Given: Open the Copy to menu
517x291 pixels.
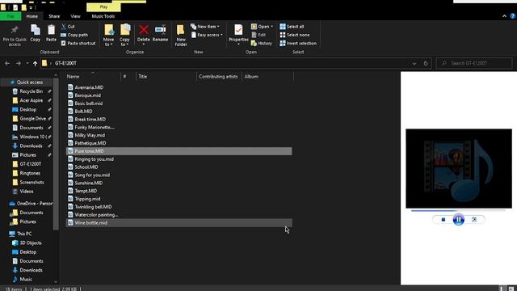Looking at the screenshot, I should 124,36.
